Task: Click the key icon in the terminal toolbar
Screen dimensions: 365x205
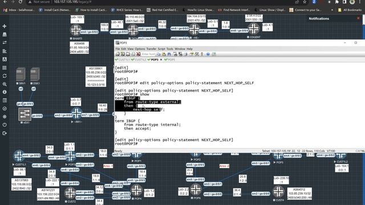Action: tap(202, 54)
